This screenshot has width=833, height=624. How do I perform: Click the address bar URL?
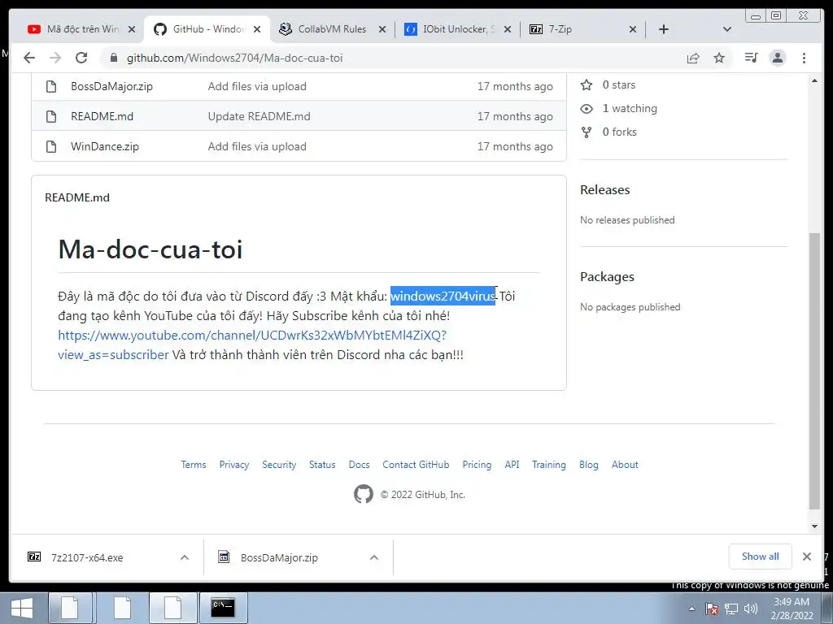click(x=234, y=58)
